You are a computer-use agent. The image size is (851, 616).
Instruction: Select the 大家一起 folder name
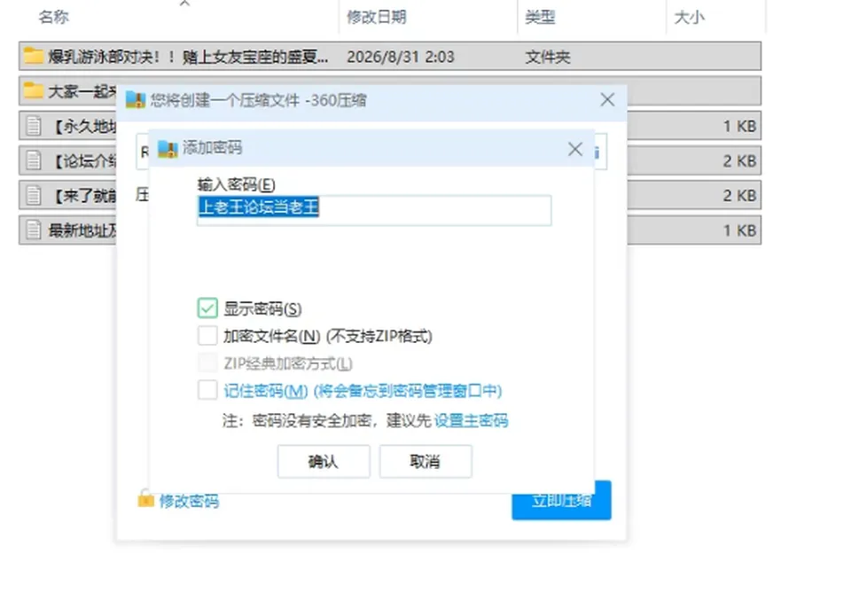point(82,91)
